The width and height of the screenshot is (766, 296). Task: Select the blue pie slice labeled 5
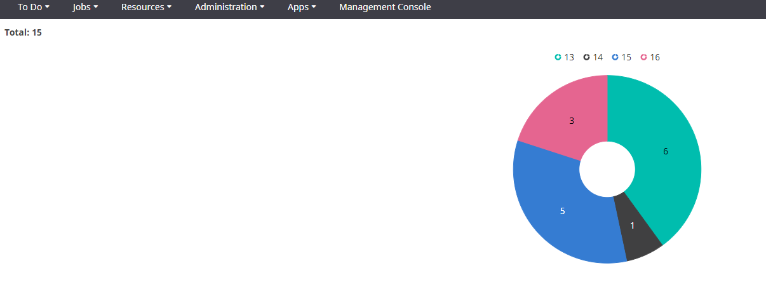tap(562, 211)
